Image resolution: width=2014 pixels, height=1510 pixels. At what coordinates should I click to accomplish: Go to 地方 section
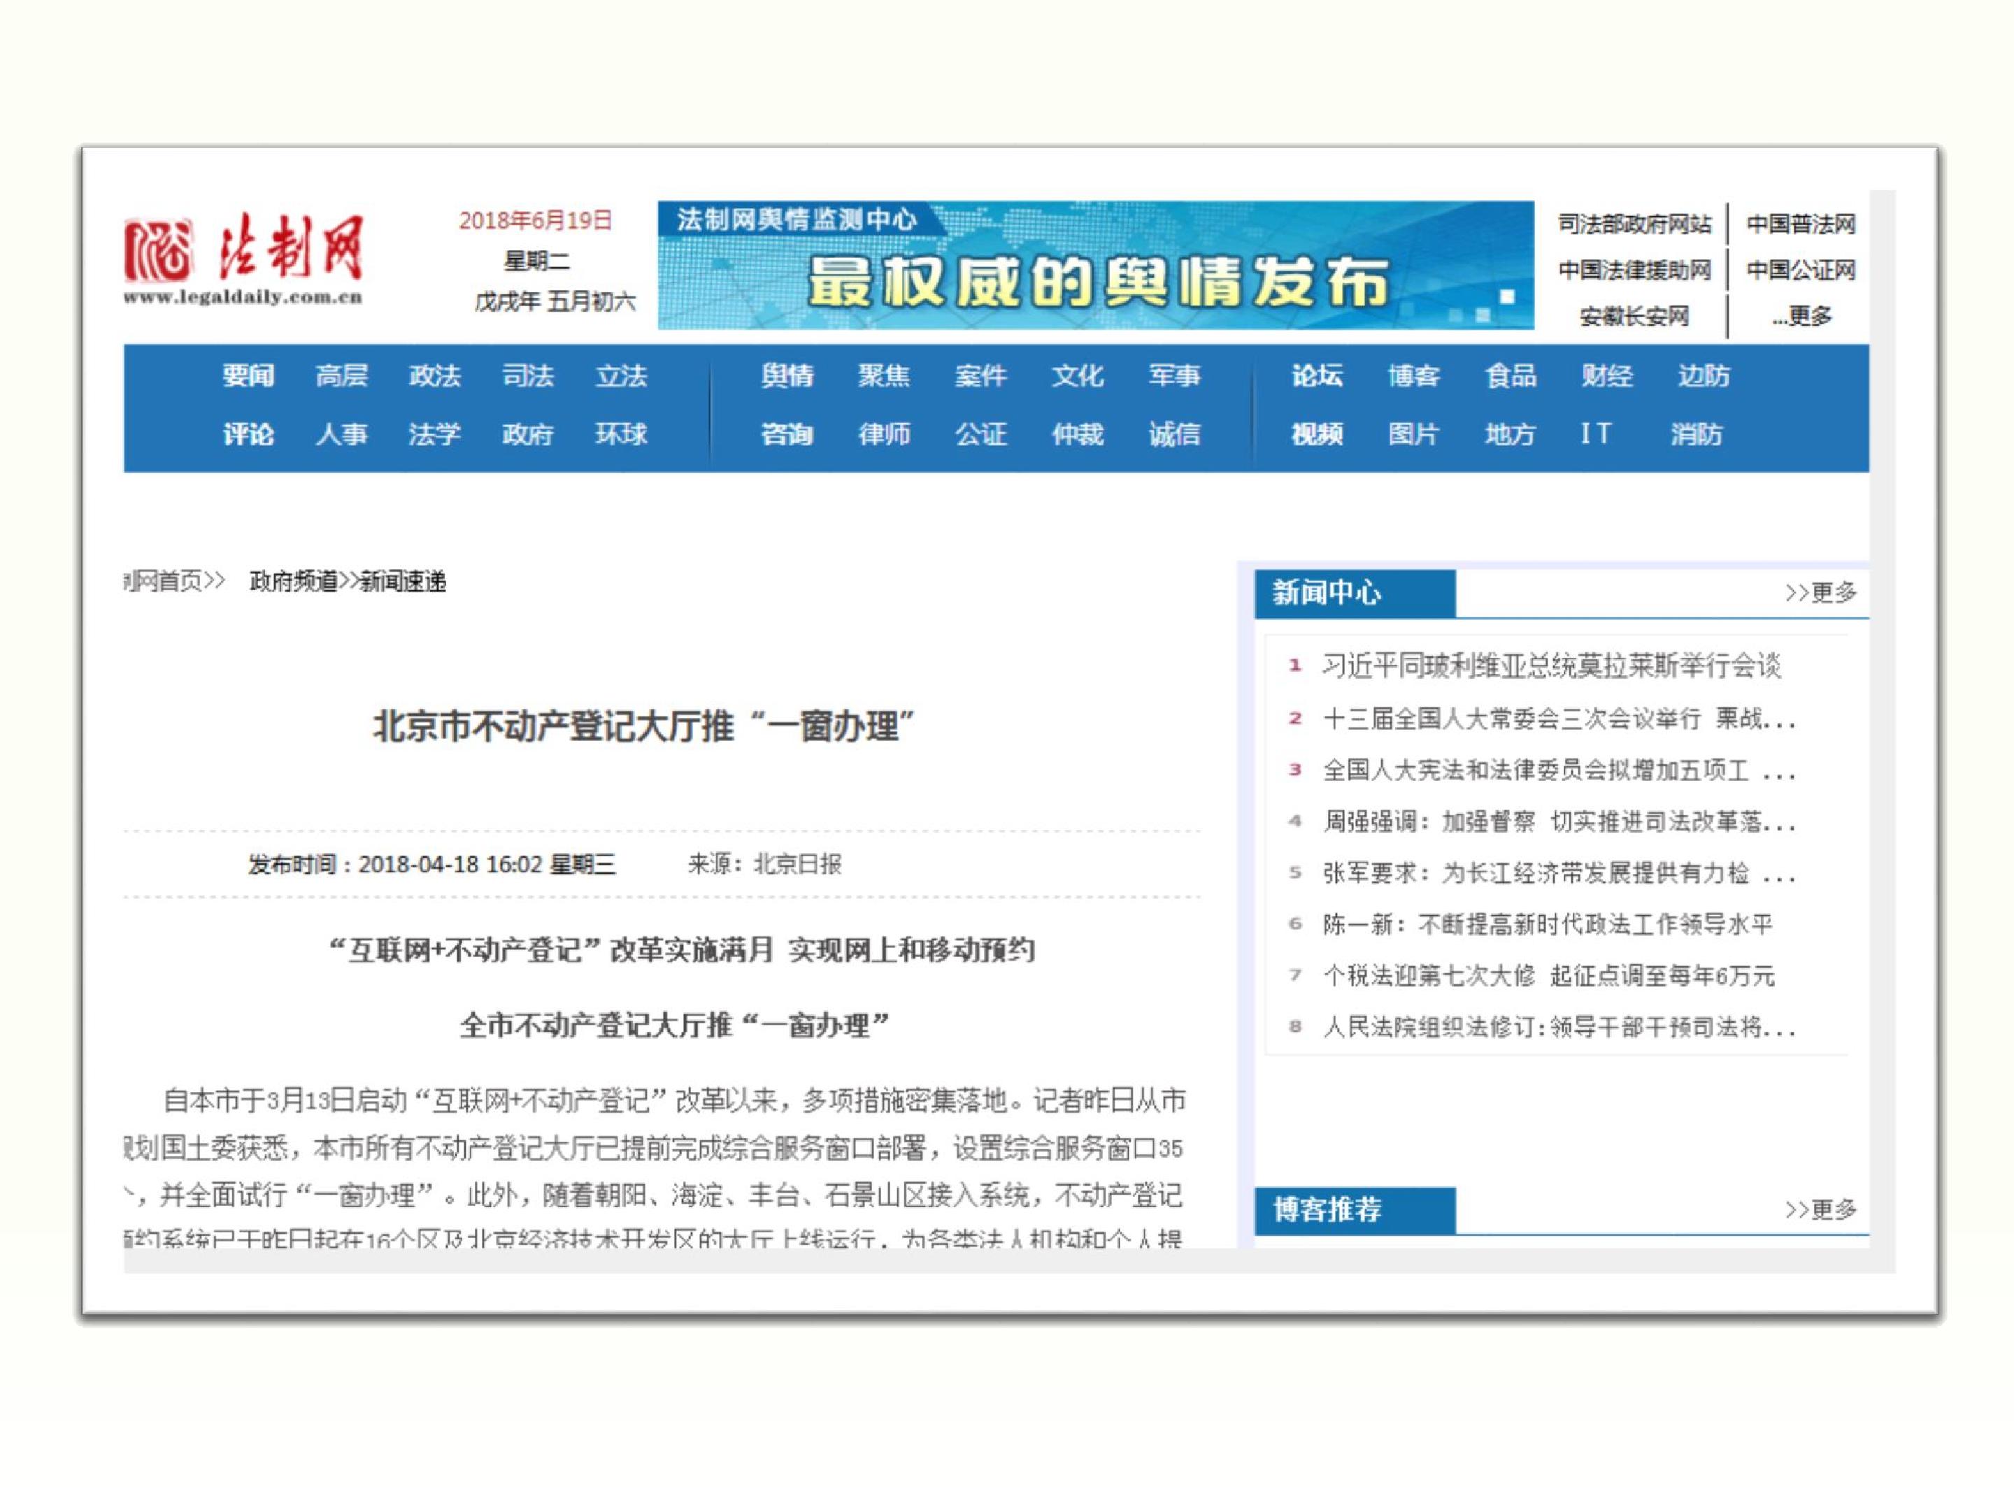point(1510,434)
